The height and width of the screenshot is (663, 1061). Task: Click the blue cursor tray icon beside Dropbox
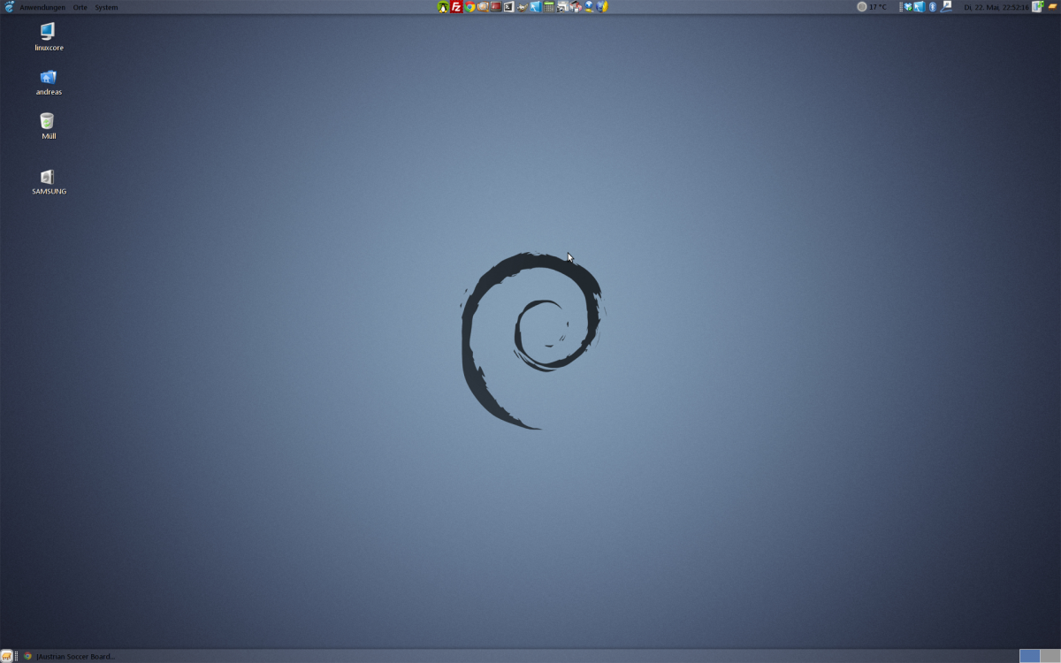(920, 7)
